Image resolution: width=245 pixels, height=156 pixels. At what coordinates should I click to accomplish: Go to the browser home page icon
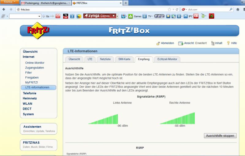coord(238,9)
